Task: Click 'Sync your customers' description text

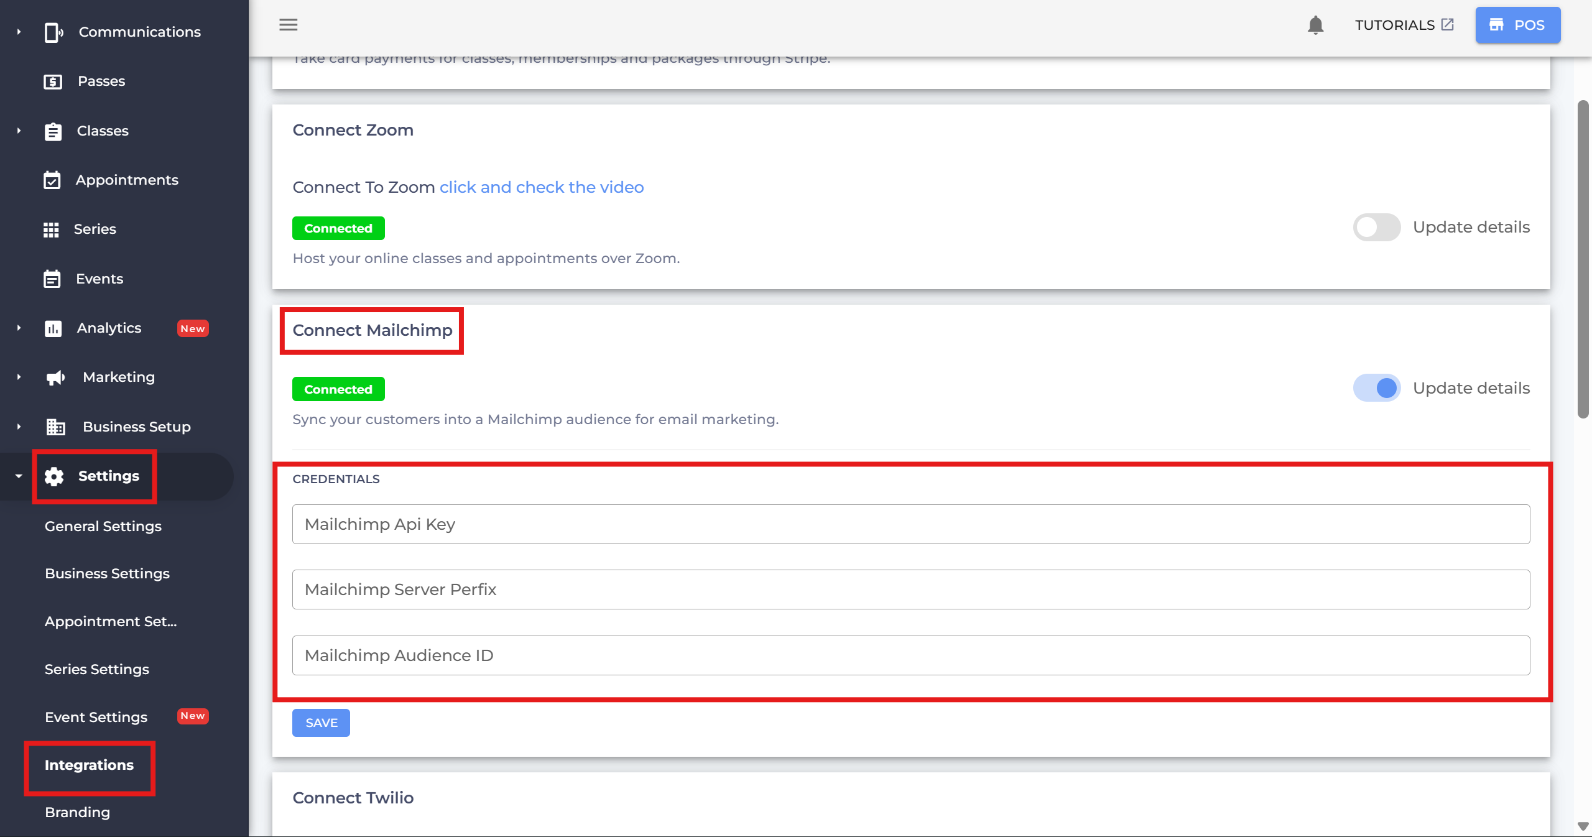Action: (535, 419)
